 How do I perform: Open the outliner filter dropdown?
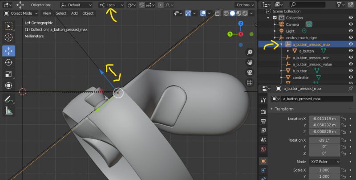(x=341, y=4)
